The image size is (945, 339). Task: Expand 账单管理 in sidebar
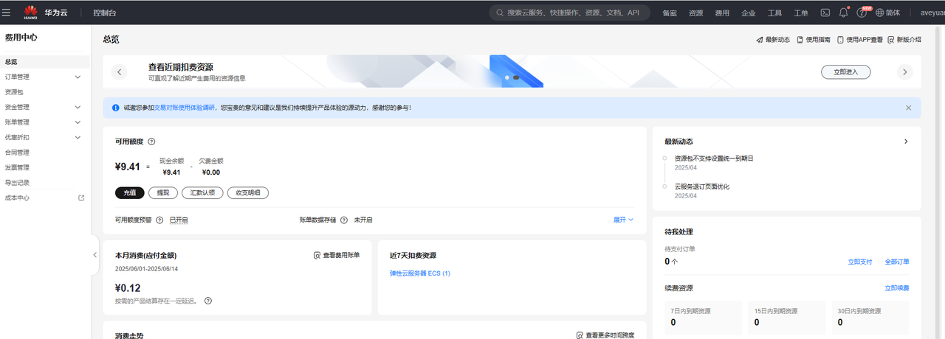(78, 122)
